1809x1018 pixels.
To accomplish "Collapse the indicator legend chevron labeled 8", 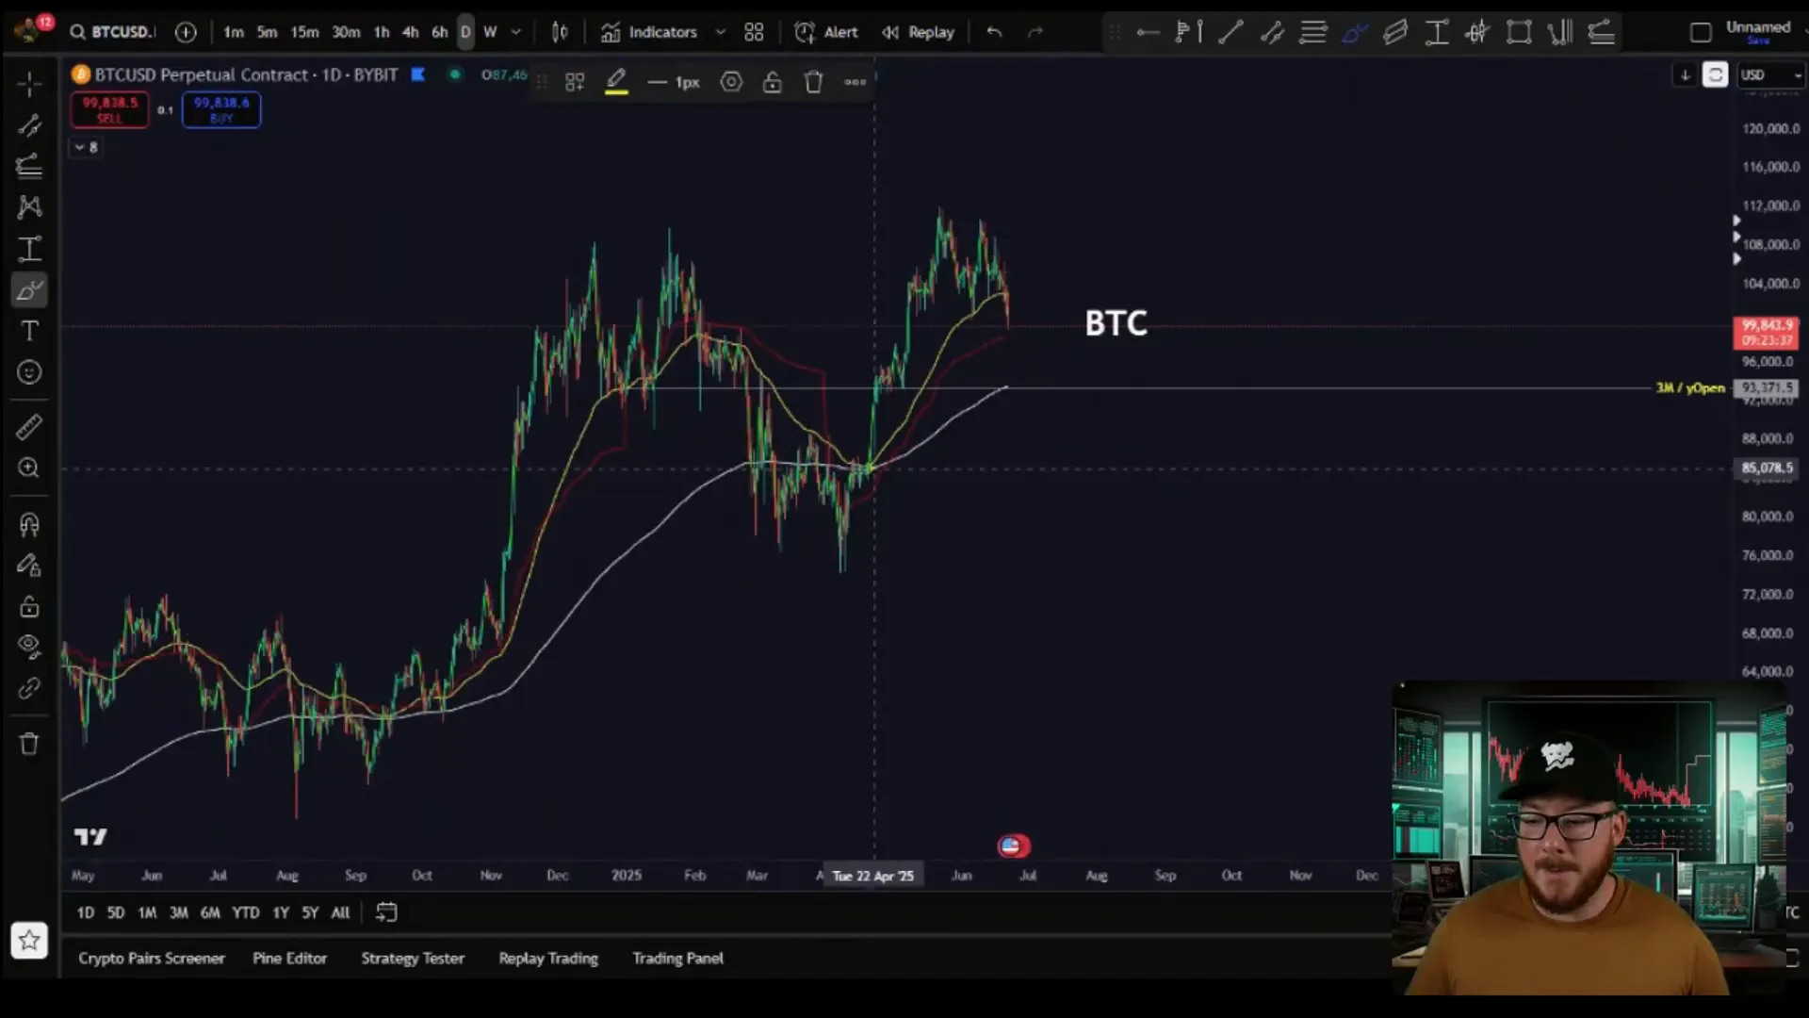I will click(86, 147).
